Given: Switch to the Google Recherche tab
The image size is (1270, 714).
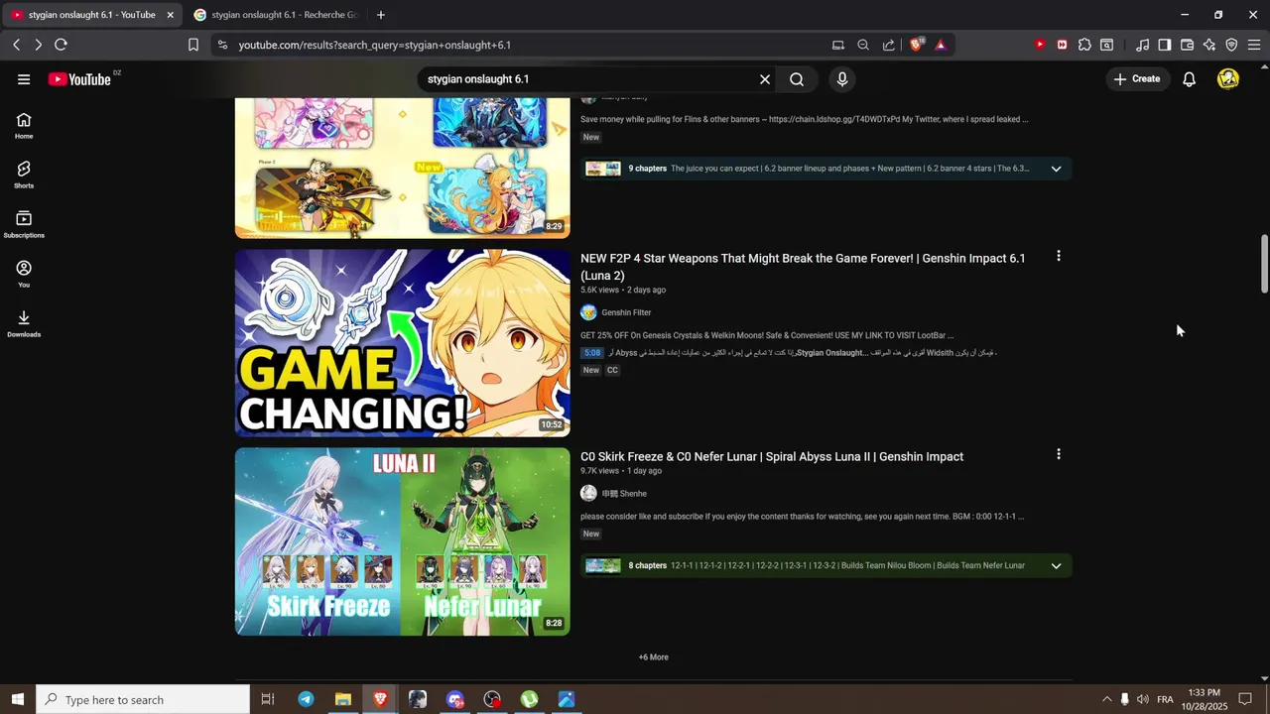Looking at the screenshot, I should point(276,15).
